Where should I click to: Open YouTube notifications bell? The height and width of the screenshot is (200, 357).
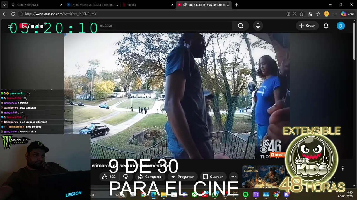(326, 26)
